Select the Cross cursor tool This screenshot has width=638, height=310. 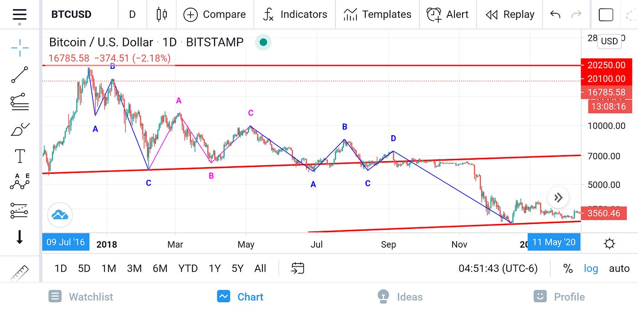(19, 48)
